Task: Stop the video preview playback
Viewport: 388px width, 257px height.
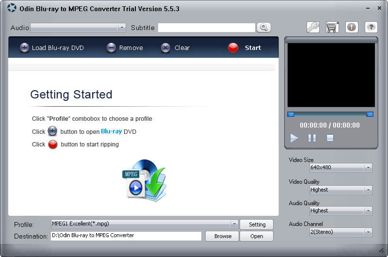Action: click(x=330, y=138)
